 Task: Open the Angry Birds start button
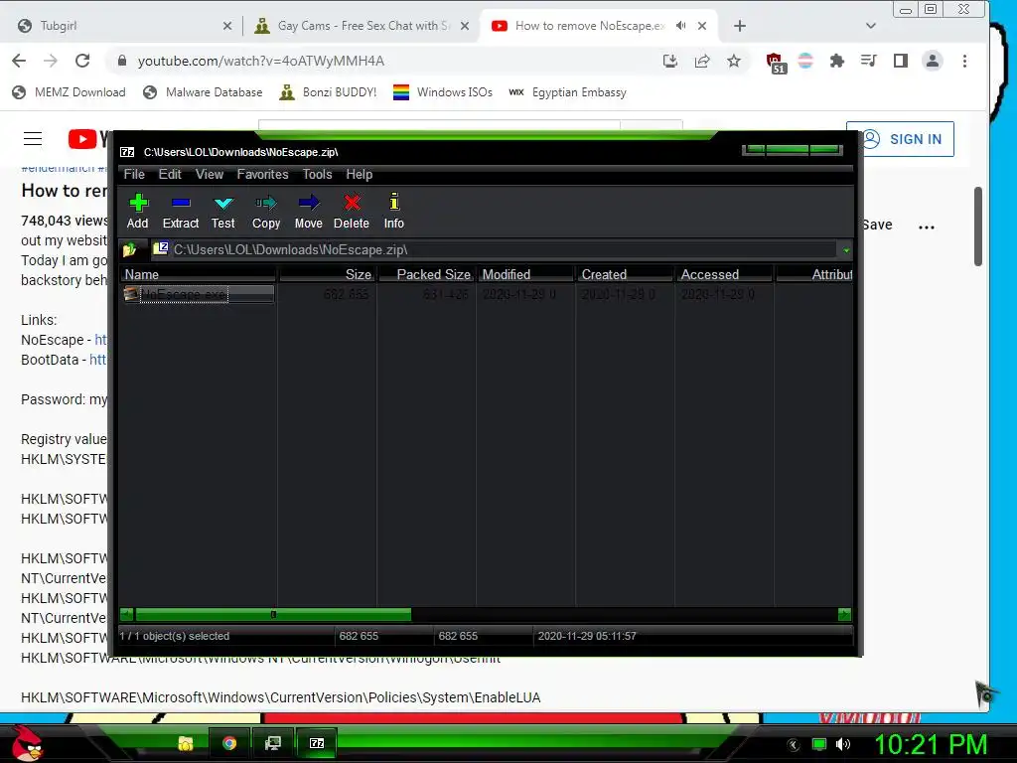pos(27,742)
